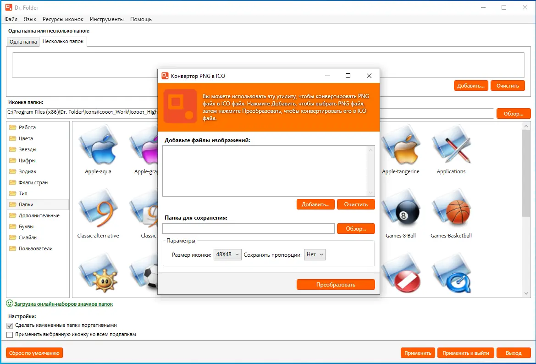Close the Конвертор PNG в ICO dialog

(369, 76)
